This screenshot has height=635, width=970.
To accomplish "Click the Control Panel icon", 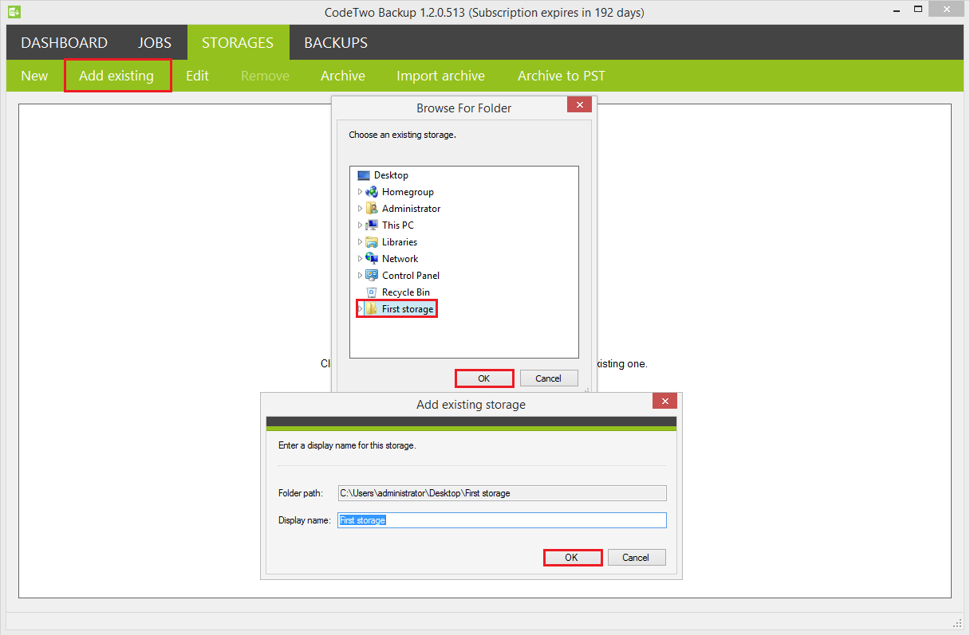I will pyautogui.click(x=372, y=275).
